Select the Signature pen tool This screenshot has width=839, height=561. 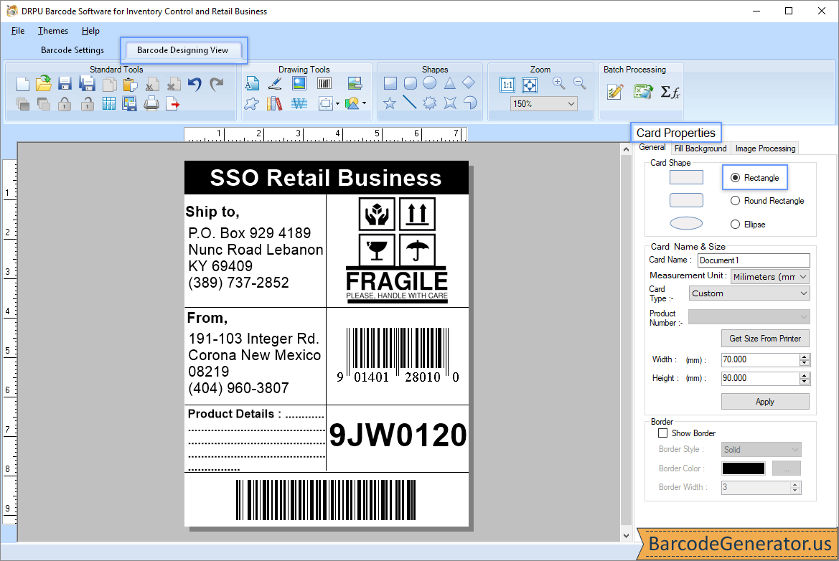tap(275, 83)
